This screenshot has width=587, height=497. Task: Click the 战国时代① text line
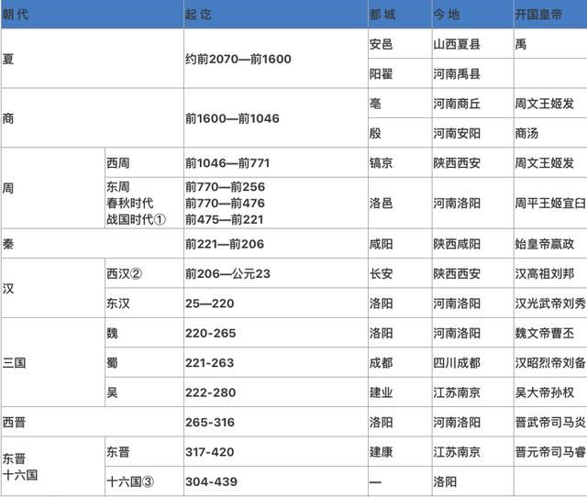tap(137, 219)
